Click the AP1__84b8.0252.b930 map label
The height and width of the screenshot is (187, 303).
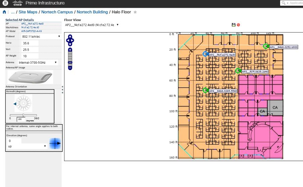click(x=284, y=47)
